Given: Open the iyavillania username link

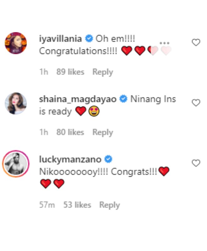Looking at the screenshot, I should pos(61,39).
